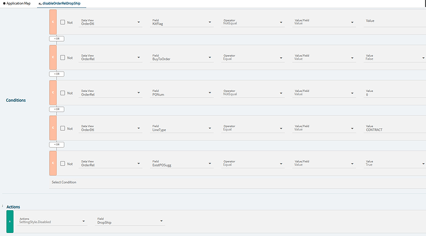Expand the BuyToOrder Field dropdown

pos(182,57)
